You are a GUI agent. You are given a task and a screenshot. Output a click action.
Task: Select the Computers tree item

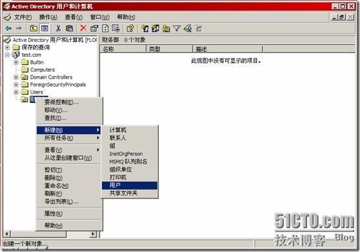pyautogui.click(x=43, y=70)
